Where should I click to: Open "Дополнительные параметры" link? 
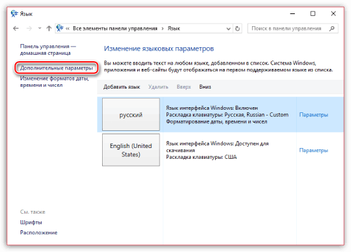click(x=56, y=68)
